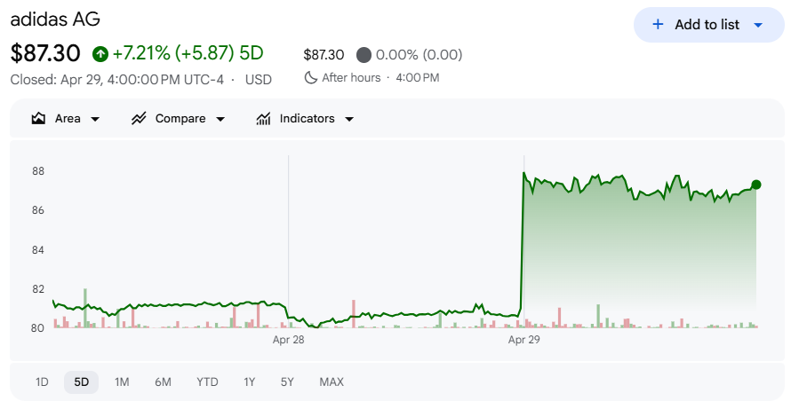
Task: Click the 88 y-axis label
Action: (38, 172)
